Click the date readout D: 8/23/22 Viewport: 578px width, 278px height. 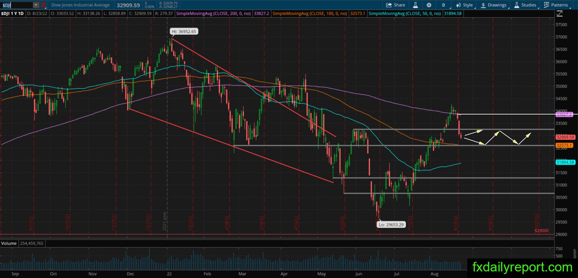point(37,14)
